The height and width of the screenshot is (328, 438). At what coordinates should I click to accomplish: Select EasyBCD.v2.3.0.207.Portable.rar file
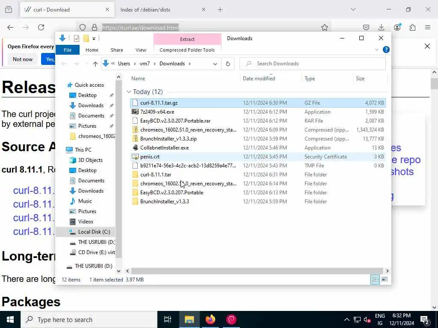(x=175, y=121)
